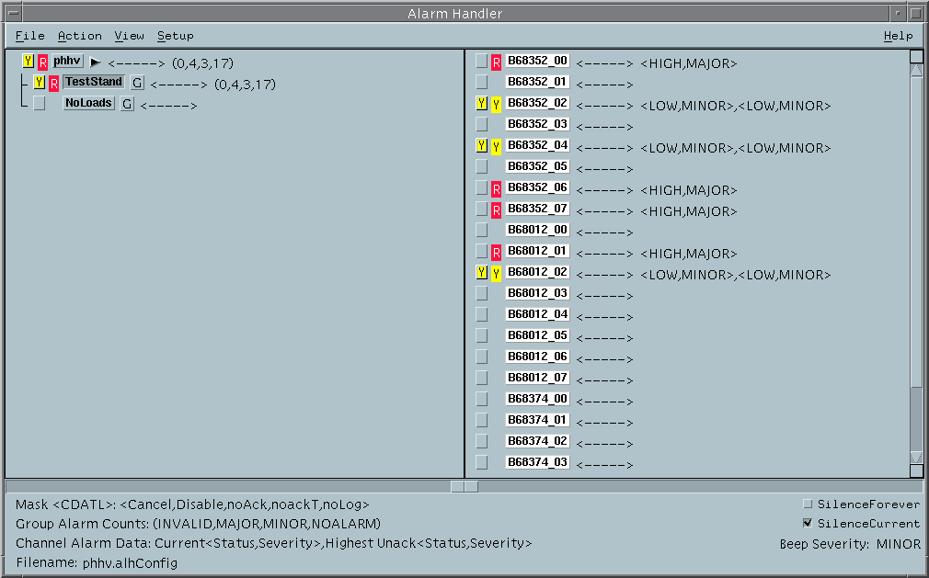Click the scroll up arrow of channel list

[916, 71]
